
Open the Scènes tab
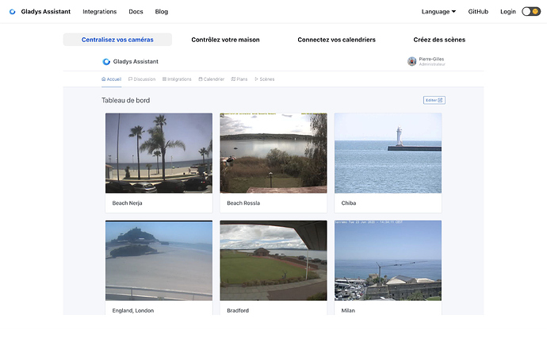point(265,79)
